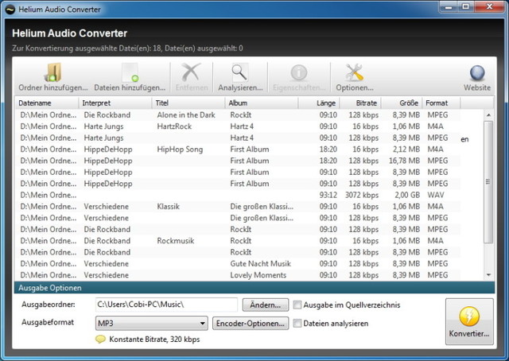Image resolution: width=509 pixels, height=361 pixels.
Task: Click the Helium app icon in the title bar
Action: (10, 10)
